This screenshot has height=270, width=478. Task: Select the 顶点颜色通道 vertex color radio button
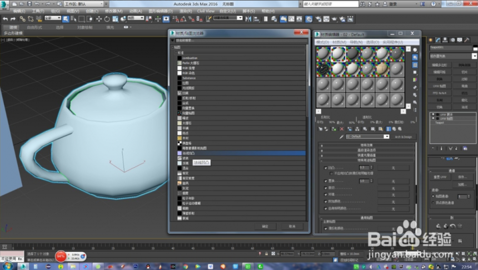433,203
